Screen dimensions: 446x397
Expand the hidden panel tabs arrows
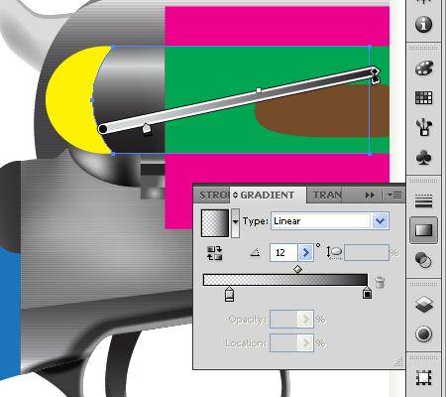(370, 196)
